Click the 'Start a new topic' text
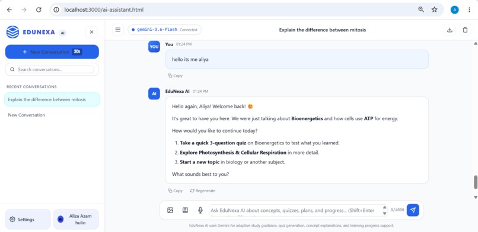Screen dimensions: 478x232 coord(200,162)
